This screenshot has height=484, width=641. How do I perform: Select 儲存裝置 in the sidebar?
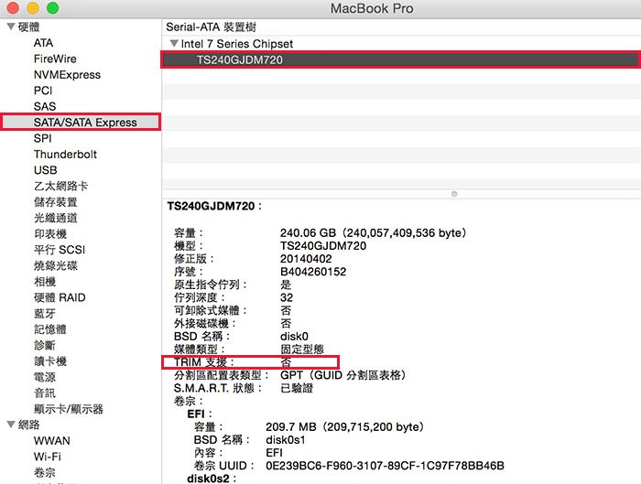point(56,202)
